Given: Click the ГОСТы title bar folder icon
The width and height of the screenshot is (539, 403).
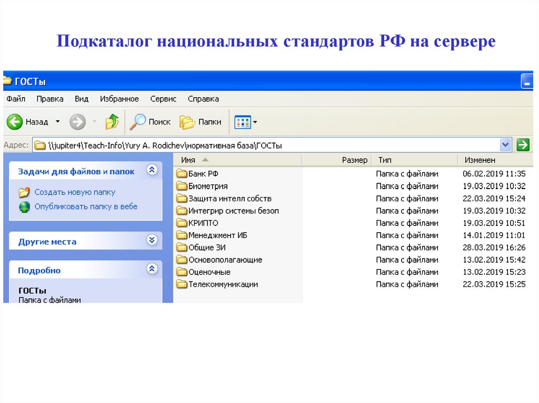Looking at the screenshot, I should tap(7, 81).
